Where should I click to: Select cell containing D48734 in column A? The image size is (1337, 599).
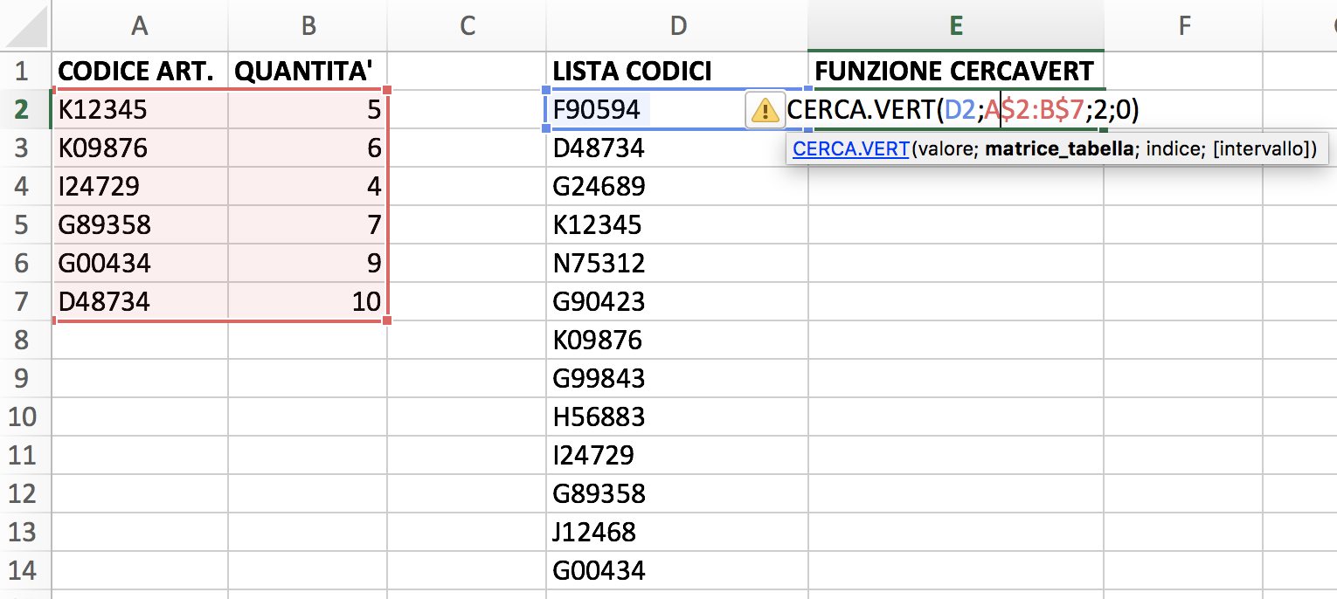tap(140, 301)
